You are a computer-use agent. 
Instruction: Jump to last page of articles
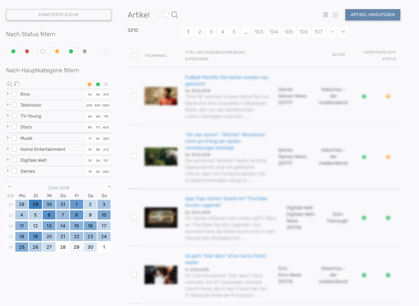click(343, 32)
